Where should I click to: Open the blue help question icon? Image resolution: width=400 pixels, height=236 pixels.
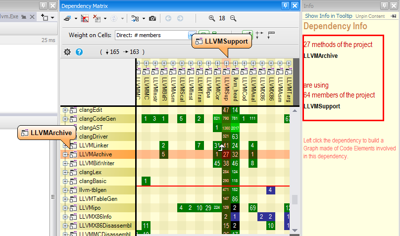[x=79, y=52]
